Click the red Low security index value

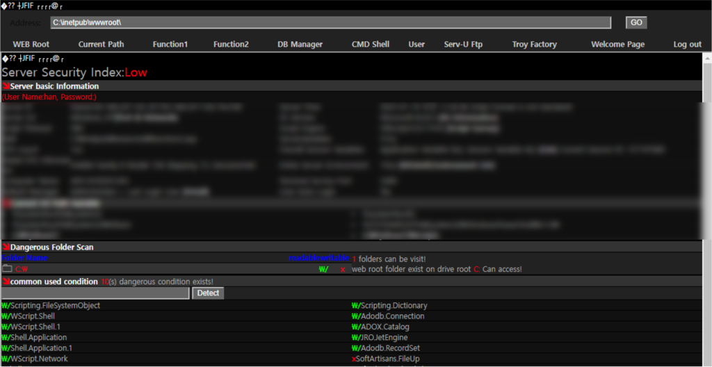pos(136,72)
